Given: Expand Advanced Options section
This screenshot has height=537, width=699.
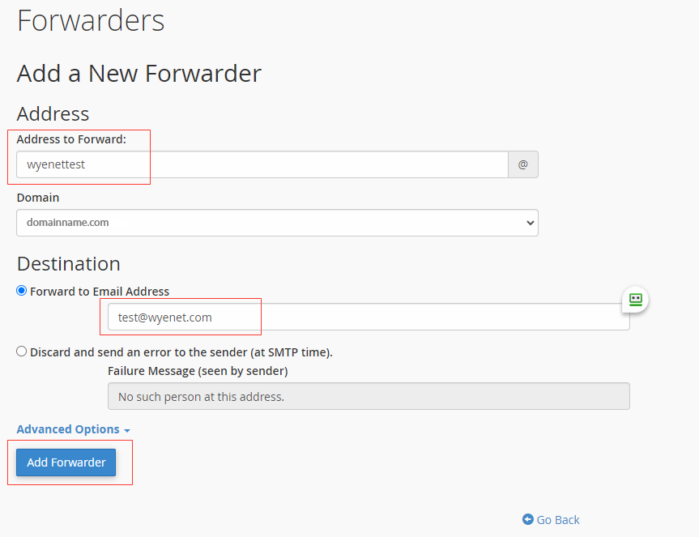Looking at the screenshot, I should pyautogui.click(x=73, y=429).
